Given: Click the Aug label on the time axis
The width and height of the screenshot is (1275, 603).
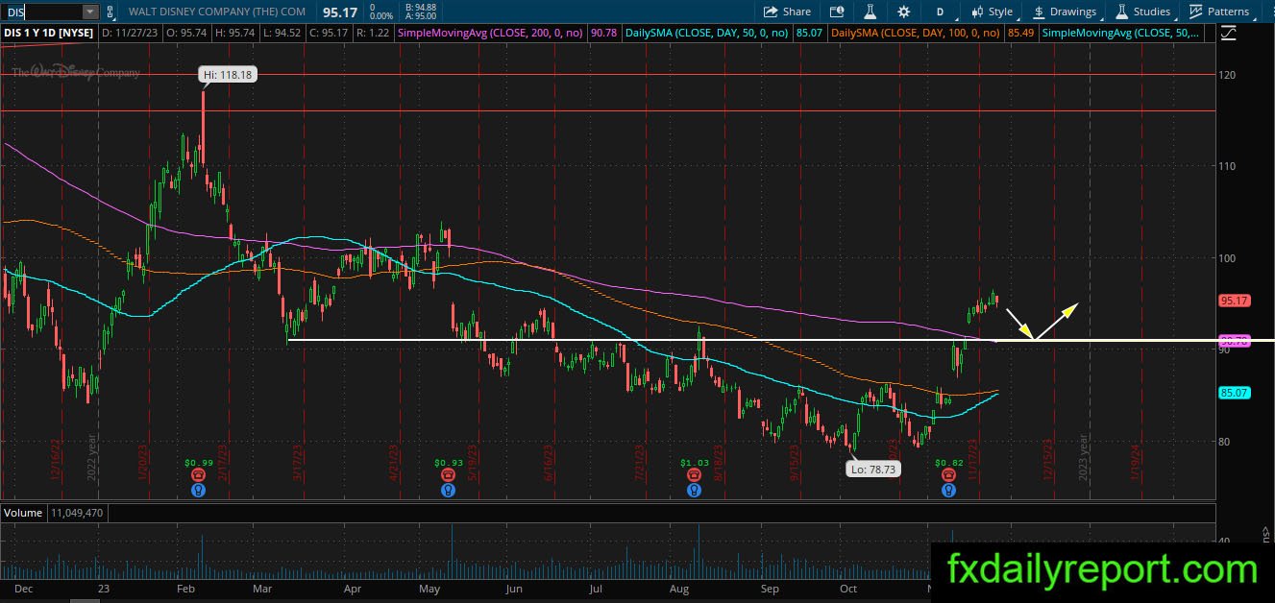Looking at the screenshot, I should pyautogui.click(x=678, y=588).
